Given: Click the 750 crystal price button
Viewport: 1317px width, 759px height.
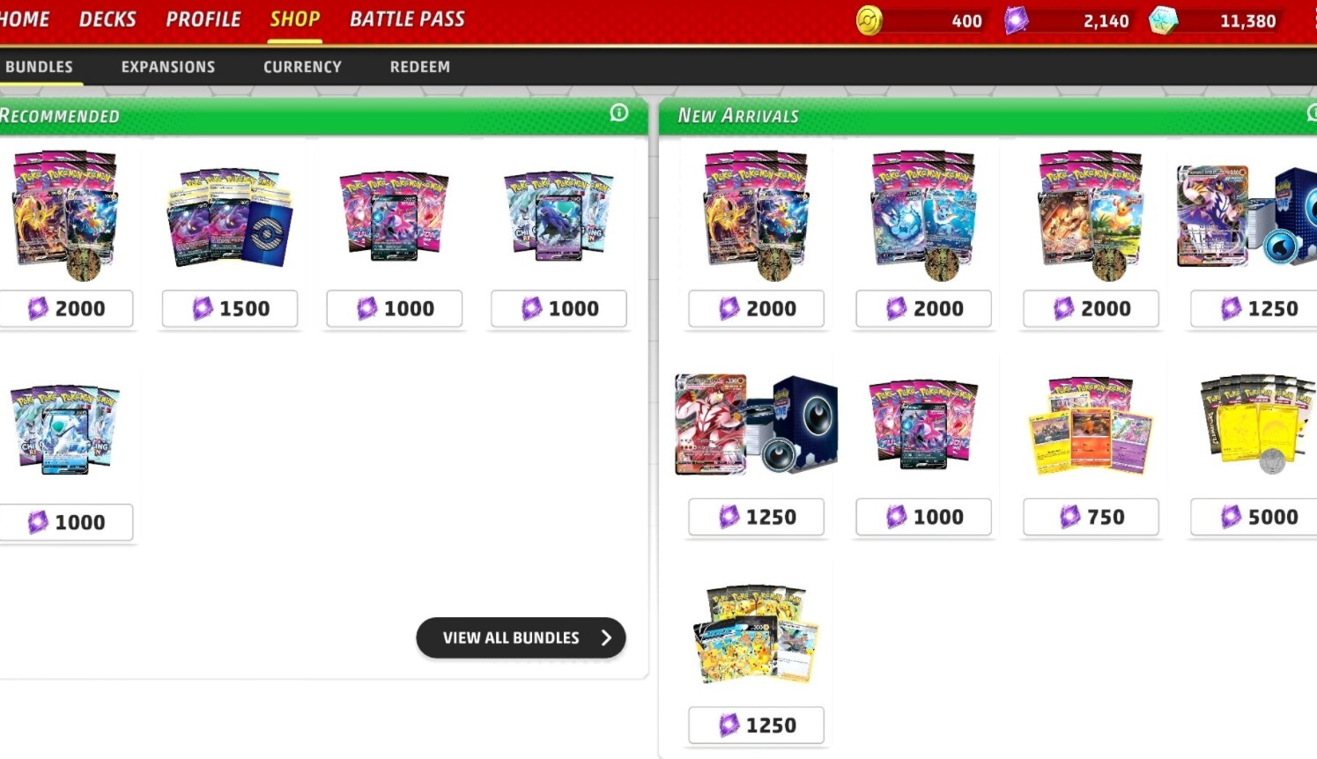Looking at the screenshot, I should point(1091,517).
